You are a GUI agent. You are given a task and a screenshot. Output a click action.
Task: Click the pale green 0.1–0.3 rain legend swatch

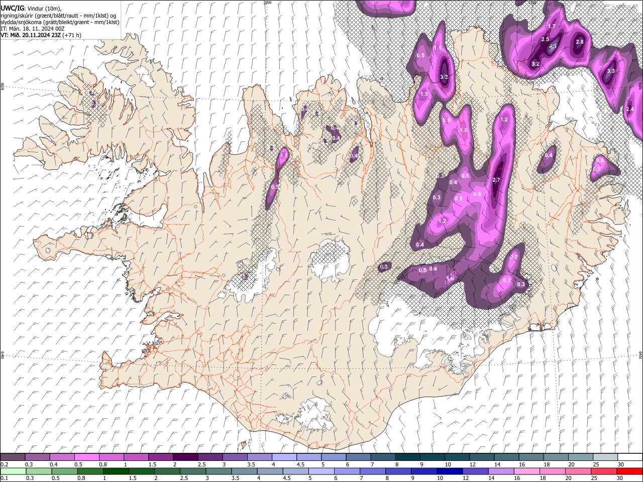pyautogui.click(x=13, y=471)
